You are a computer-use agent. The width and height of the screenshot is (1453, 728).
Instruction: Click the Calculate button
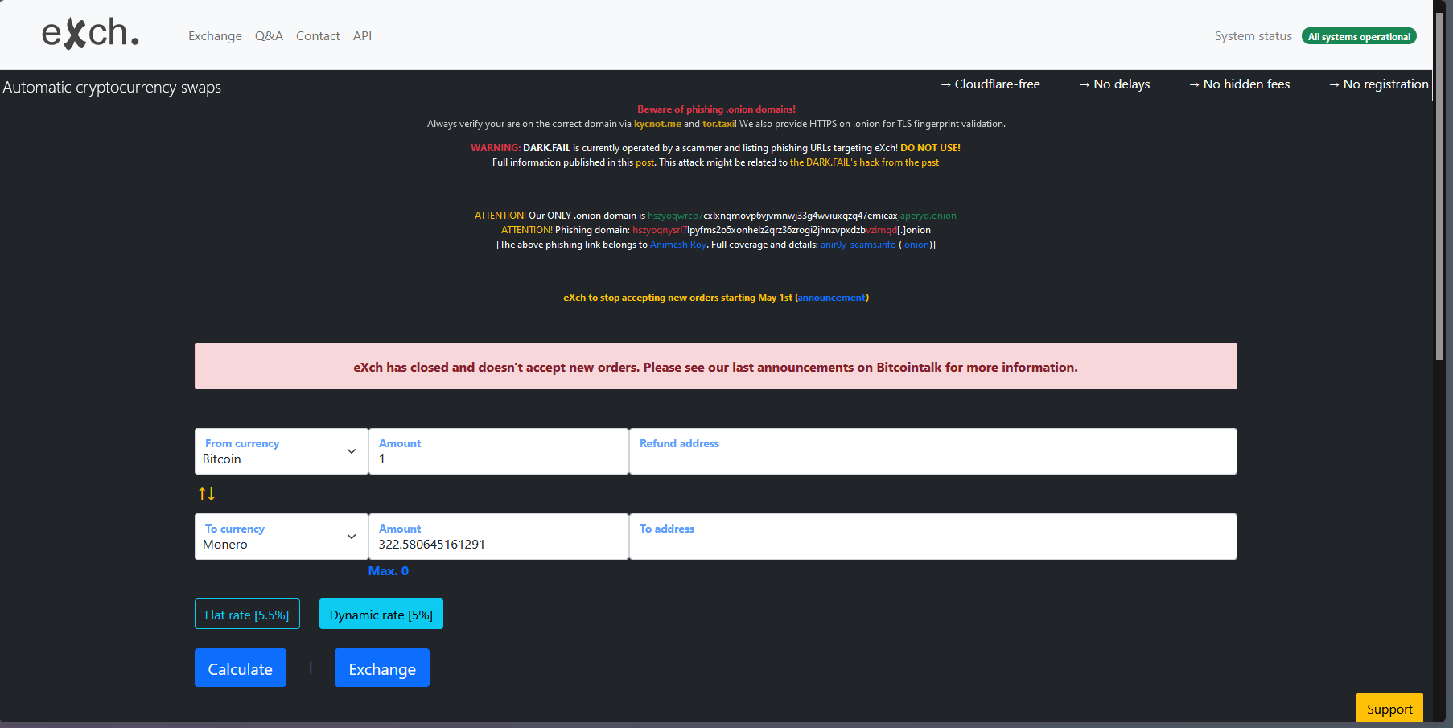coord(241,668)
